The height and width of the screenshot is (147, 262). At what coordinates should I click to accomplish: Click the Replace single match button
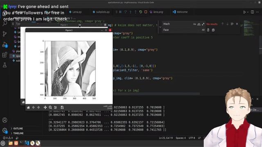click(208, 30)
